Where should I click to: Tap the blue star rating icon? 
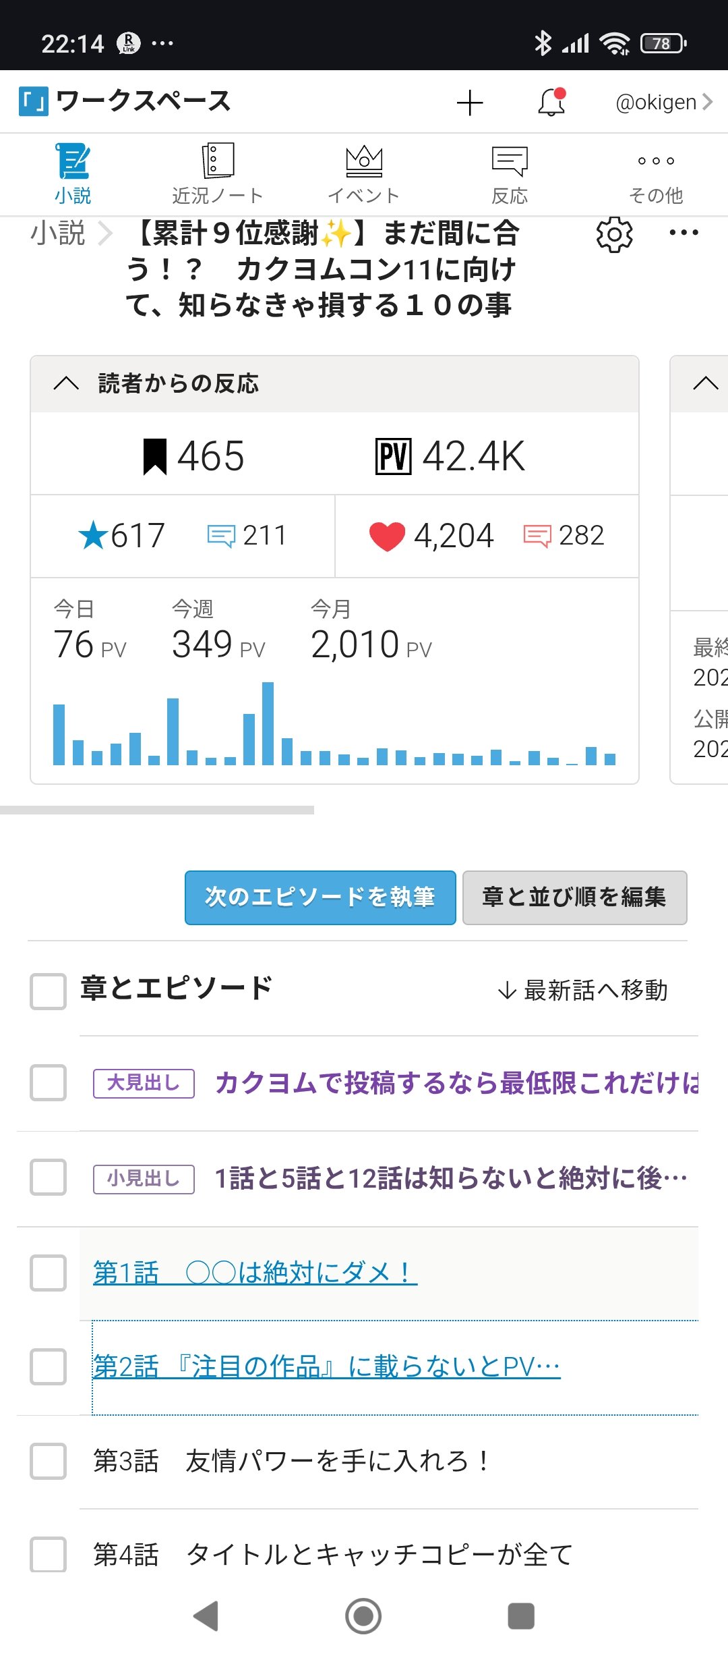coord(93,536)
